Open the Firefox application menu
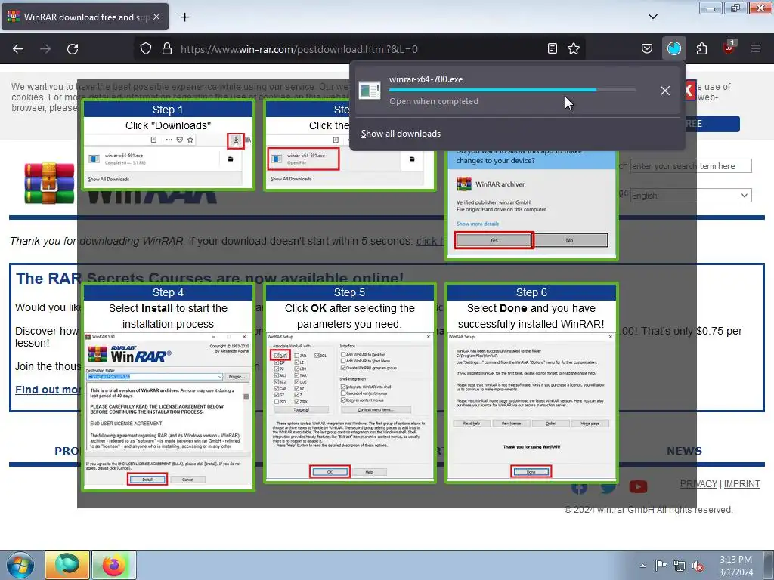Viewport: 774px width, 580px height. [756, 49]
